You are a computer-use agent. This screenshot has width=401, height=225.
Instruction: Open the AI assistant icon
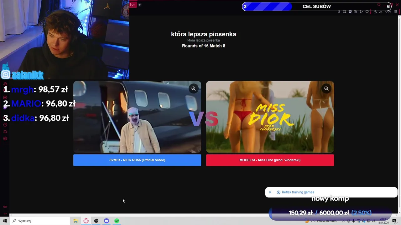point(388,12)
